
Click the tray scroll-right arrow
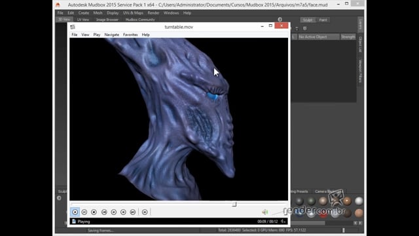[360, 223]
